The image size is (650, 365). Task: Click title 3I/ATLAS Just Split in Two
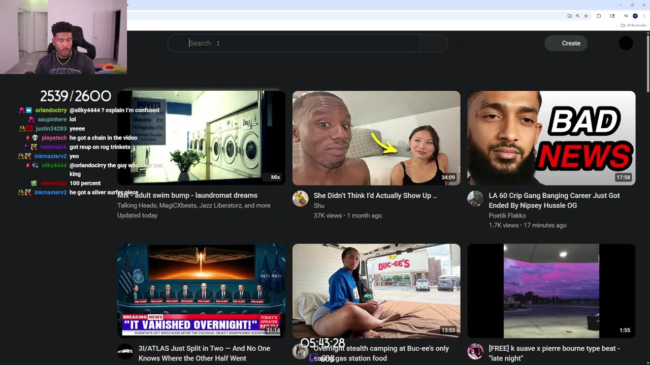coord(204,353)
